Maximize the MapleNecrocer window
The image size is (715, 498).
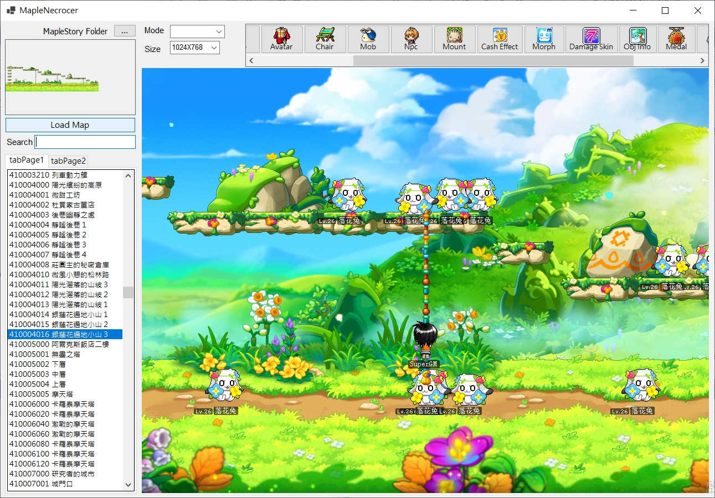coord(665,11)
